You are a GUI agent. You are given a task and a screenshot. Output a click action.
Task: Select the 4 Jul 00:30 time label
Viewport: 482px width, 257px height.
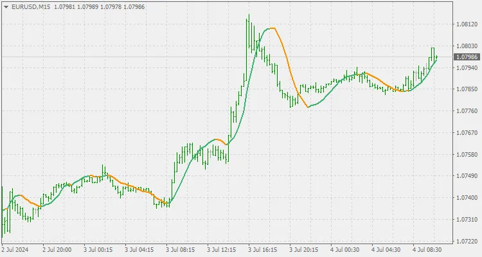pyautogui.click(x=344, y=249)
